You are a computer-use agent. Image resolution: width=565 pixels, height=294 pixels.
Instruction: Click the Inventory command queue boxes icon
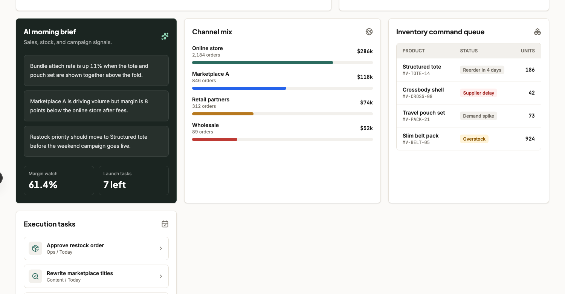pyautogui.click(x=538, y=32)
